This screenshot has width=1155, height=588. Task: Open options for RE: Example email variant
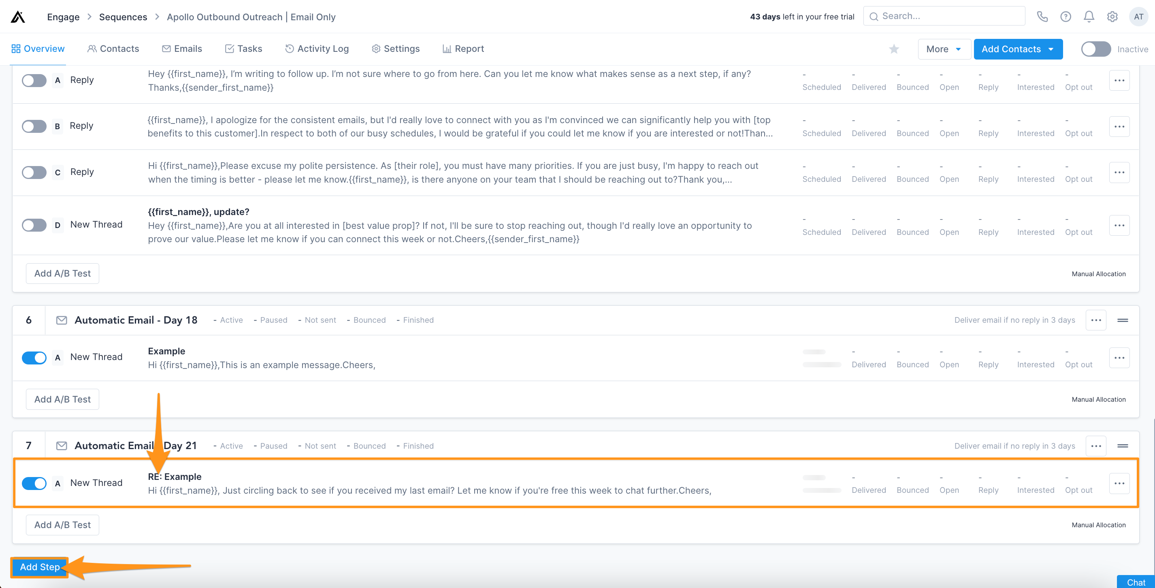(1119, 484)
